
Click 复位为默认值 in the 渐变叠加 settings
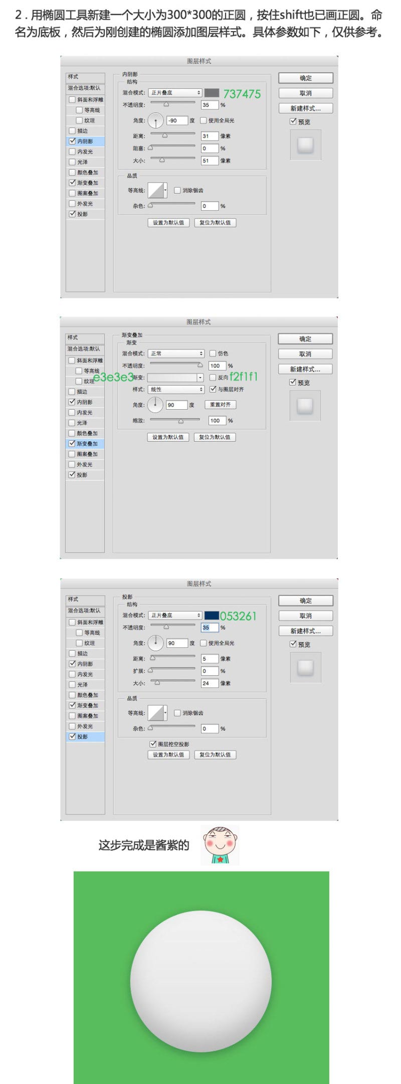[215, 437]
